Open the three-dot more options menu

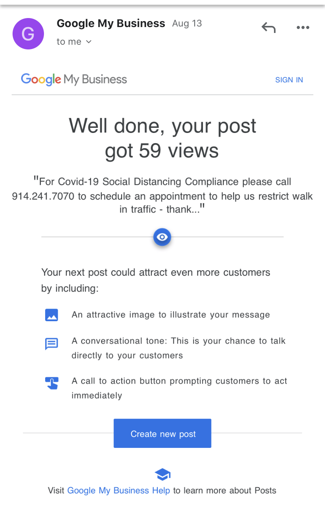(303, 27)
